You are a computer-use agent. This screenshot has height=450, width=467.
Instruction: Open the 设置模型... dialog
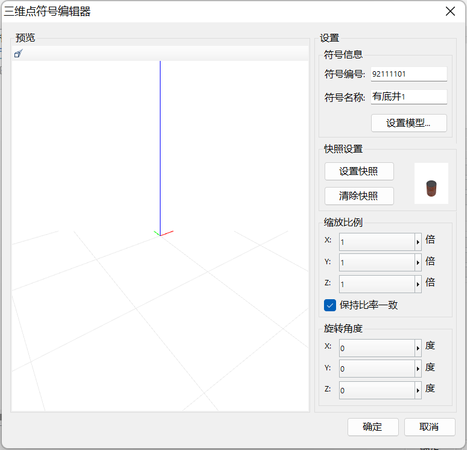pyautogui.click(x=408, y=123)
